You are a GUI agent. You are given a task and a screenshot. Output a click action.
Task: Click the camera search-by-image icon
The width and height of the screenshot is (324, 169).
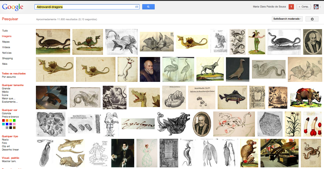pyautogui.click(x=136, y=7)
